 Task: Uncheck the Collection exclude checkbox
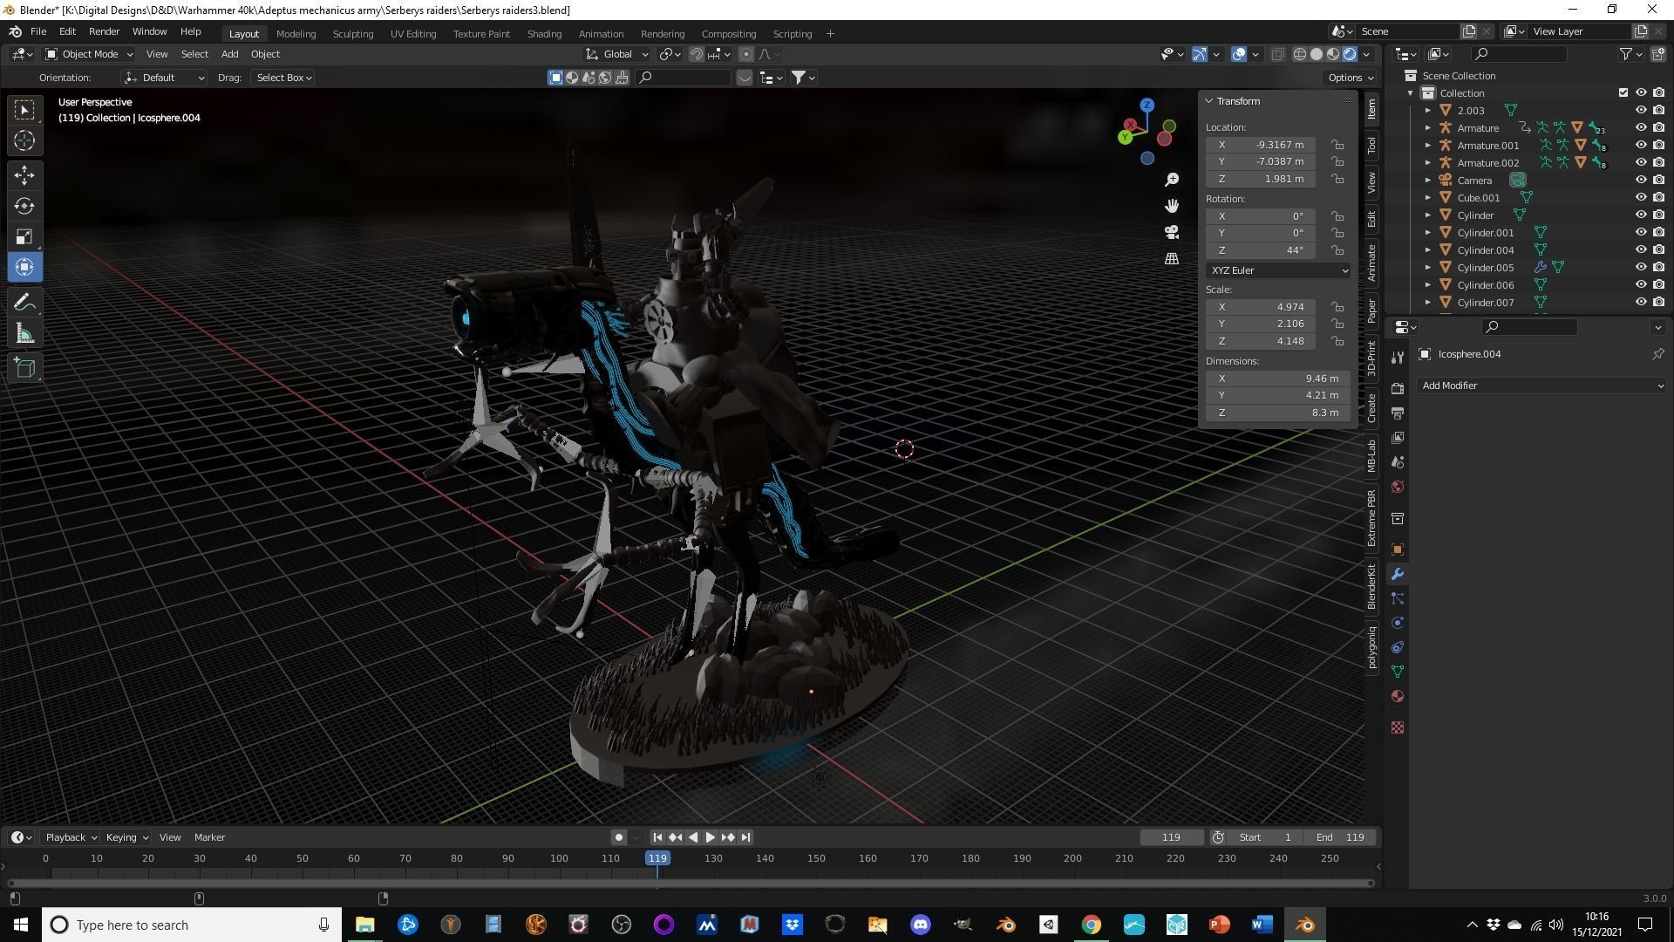pos(1623,92)
